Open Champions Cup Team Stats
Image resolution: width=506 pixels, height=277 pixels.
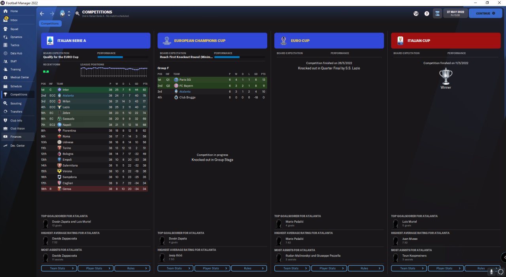176,268
